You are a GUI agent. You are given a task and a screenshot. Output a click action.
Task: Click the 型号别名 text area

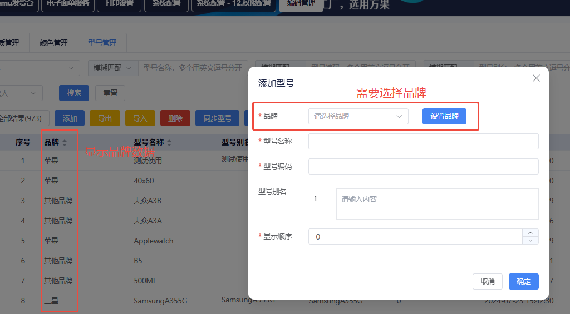coord(437,204)
